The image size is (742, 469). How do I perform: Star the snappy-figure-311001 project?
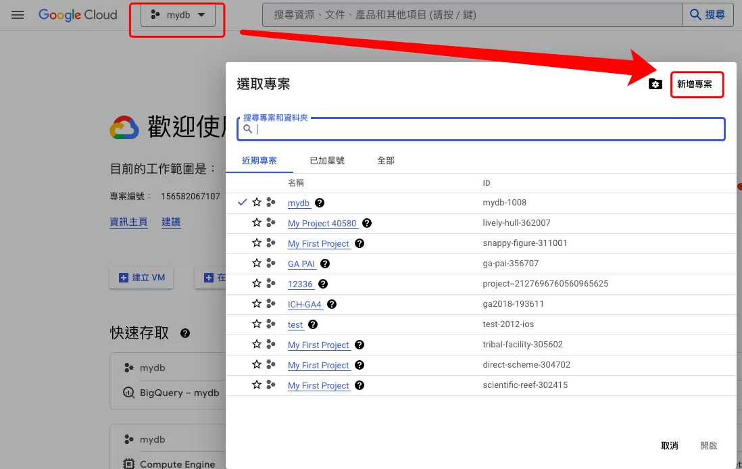coord(257,243)
